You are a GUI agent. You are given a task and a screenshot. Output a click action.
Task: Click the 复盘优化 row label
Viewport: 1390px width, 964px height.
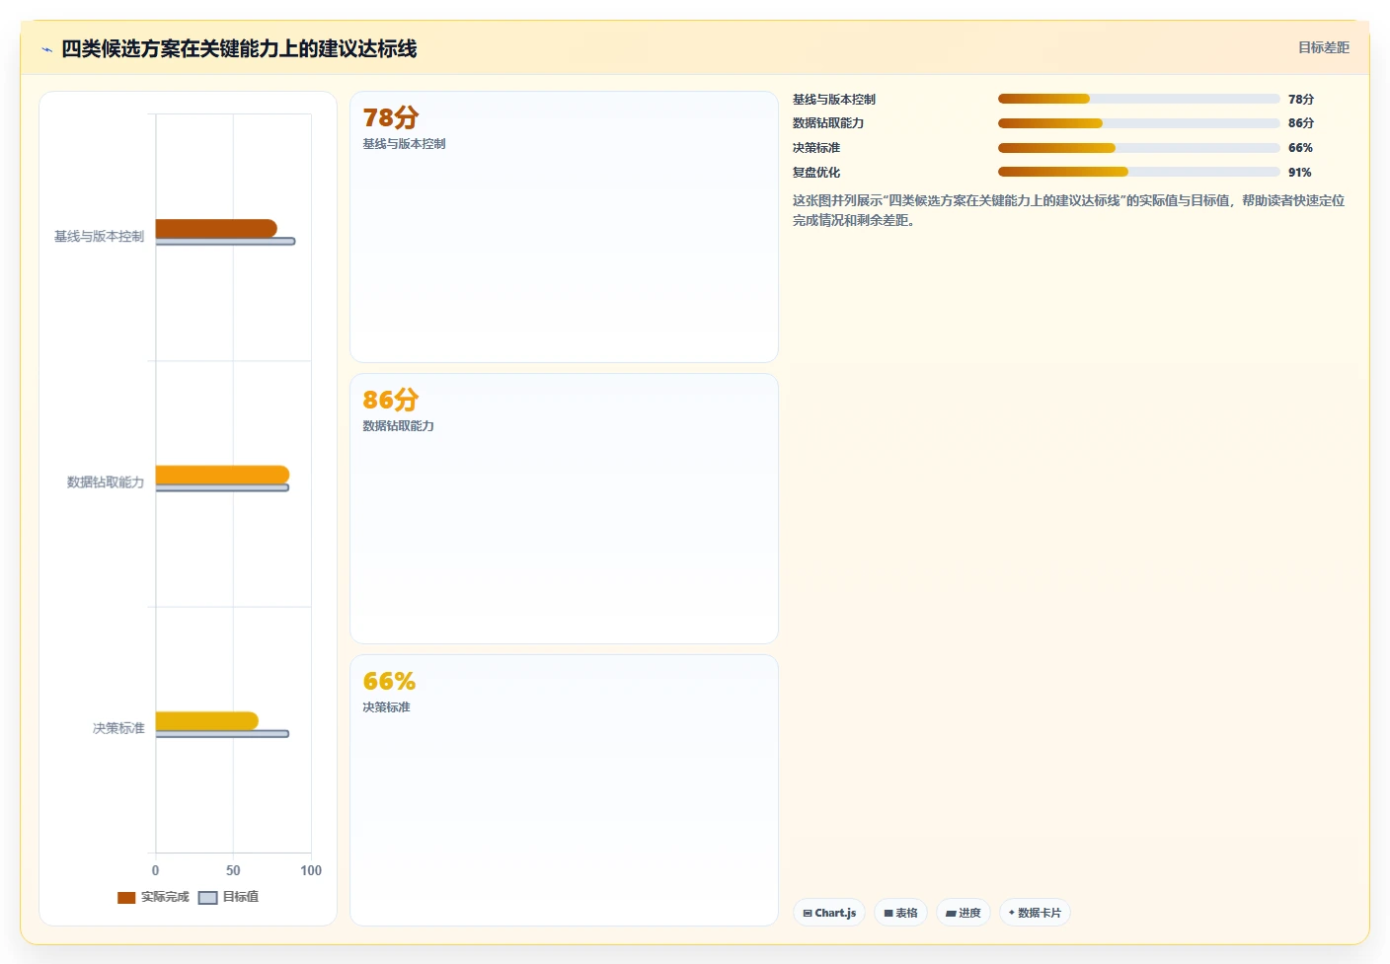(x=816, y=173)
